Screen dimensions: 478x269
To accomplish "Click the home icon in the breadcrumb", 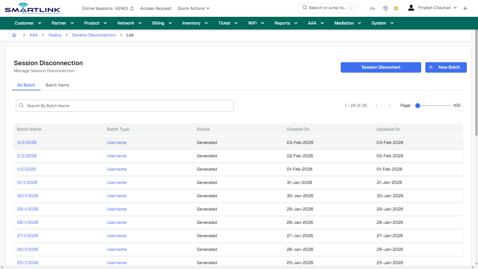I will 14,35.
